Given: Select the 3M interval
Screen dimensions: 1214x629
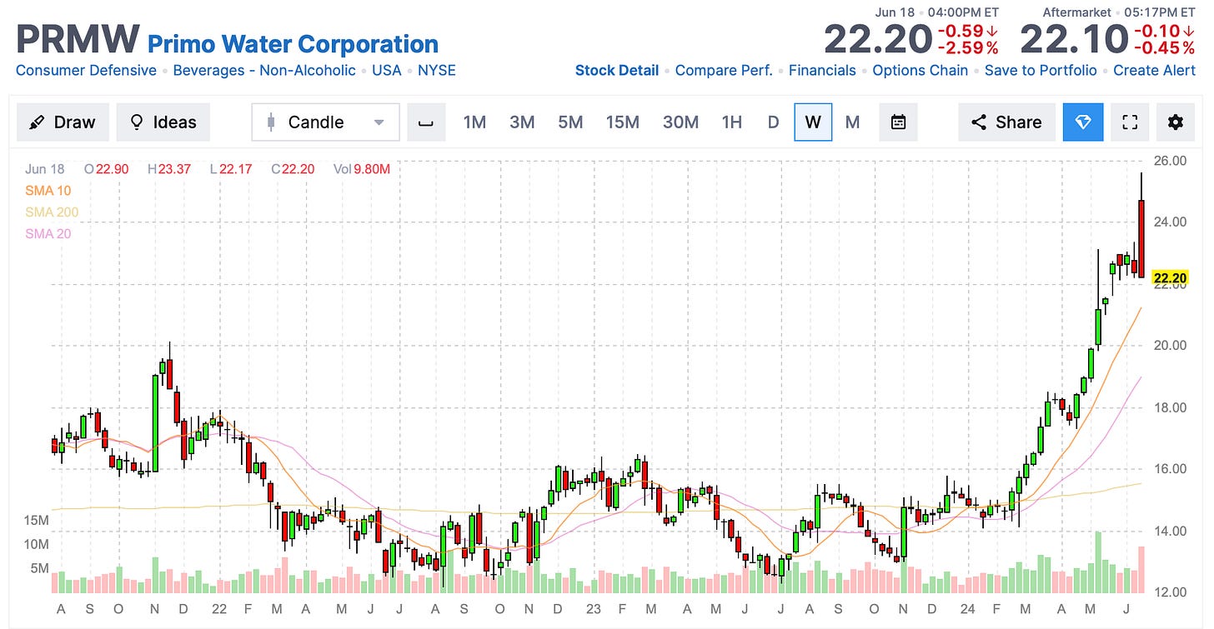Looking at the screenshot, I should coord(522,122).
